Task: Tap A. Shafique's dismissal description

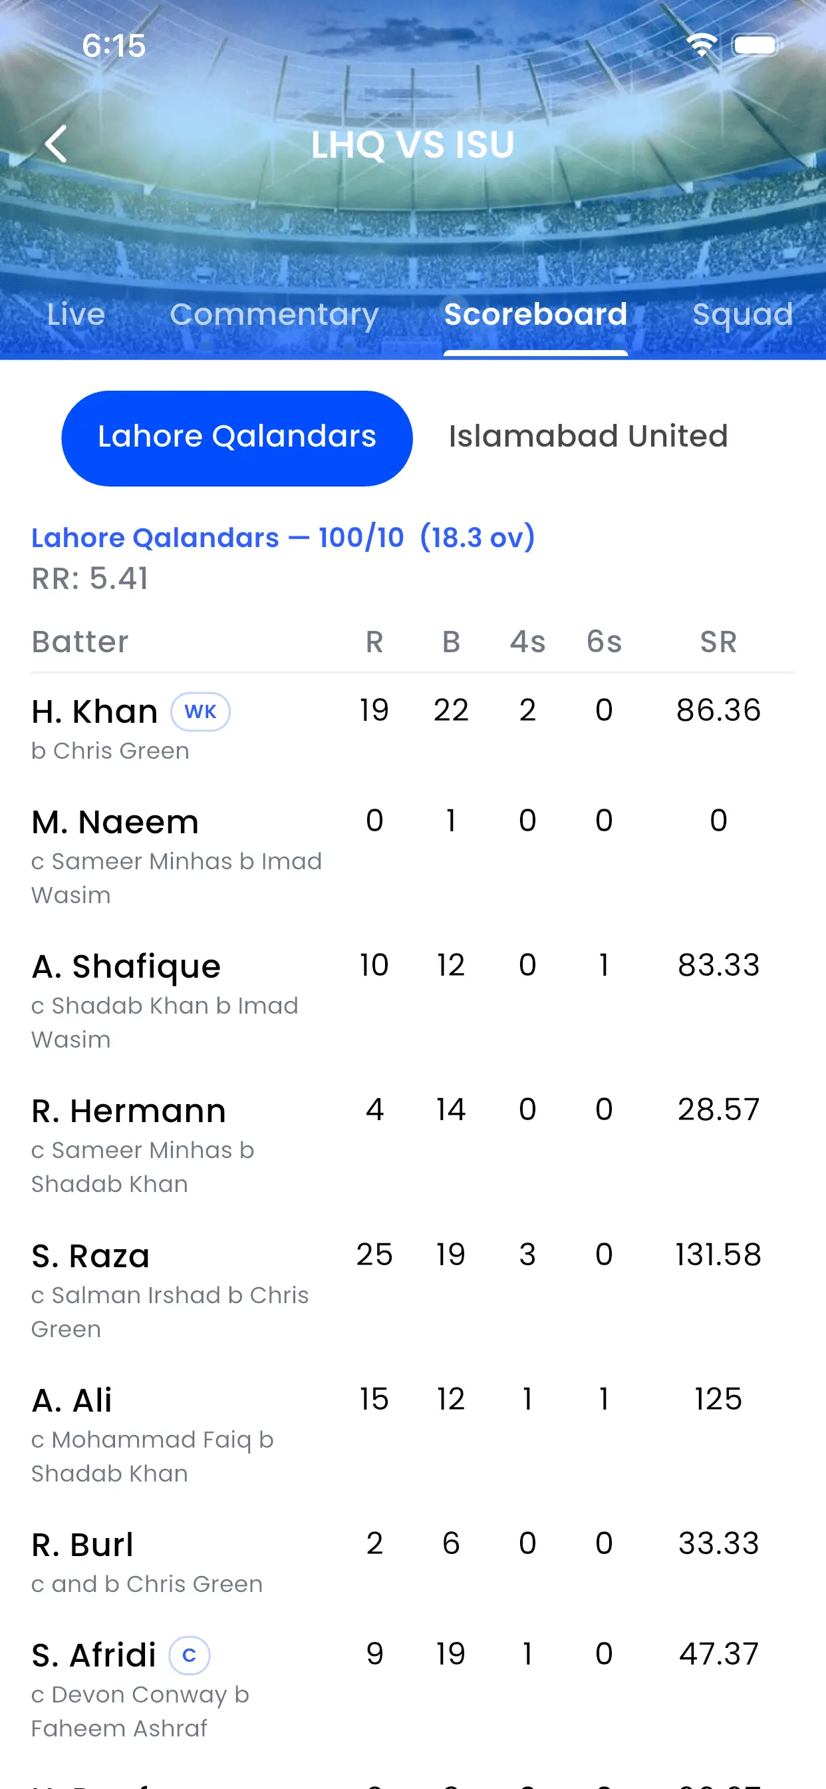Action: [164, 1022]
